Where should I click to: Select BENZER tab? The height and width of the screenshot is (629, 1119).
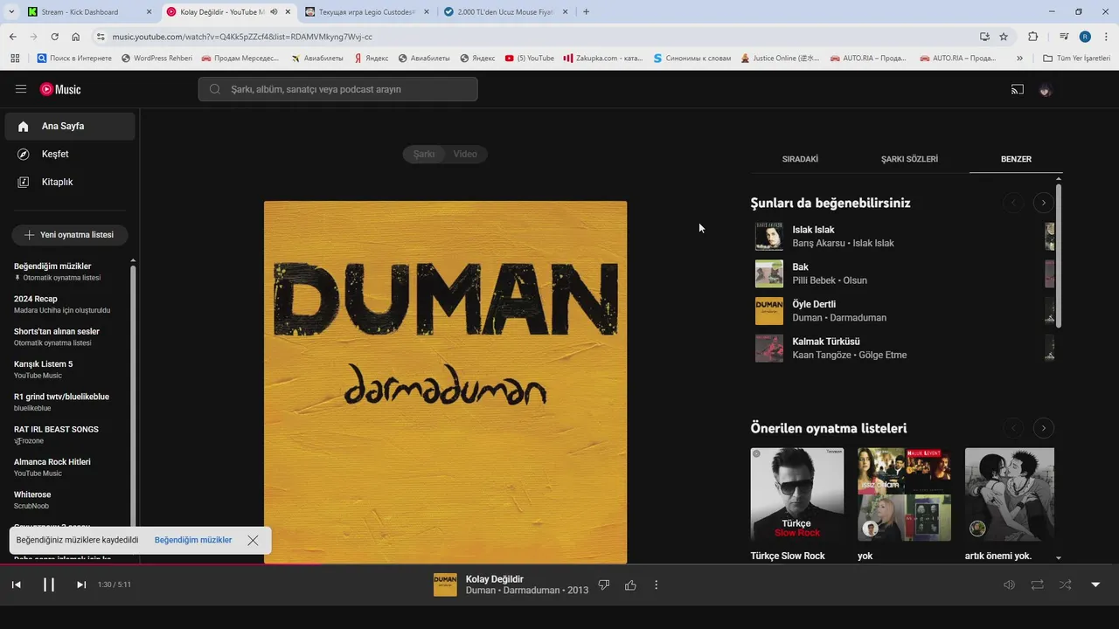[1016, 159]
